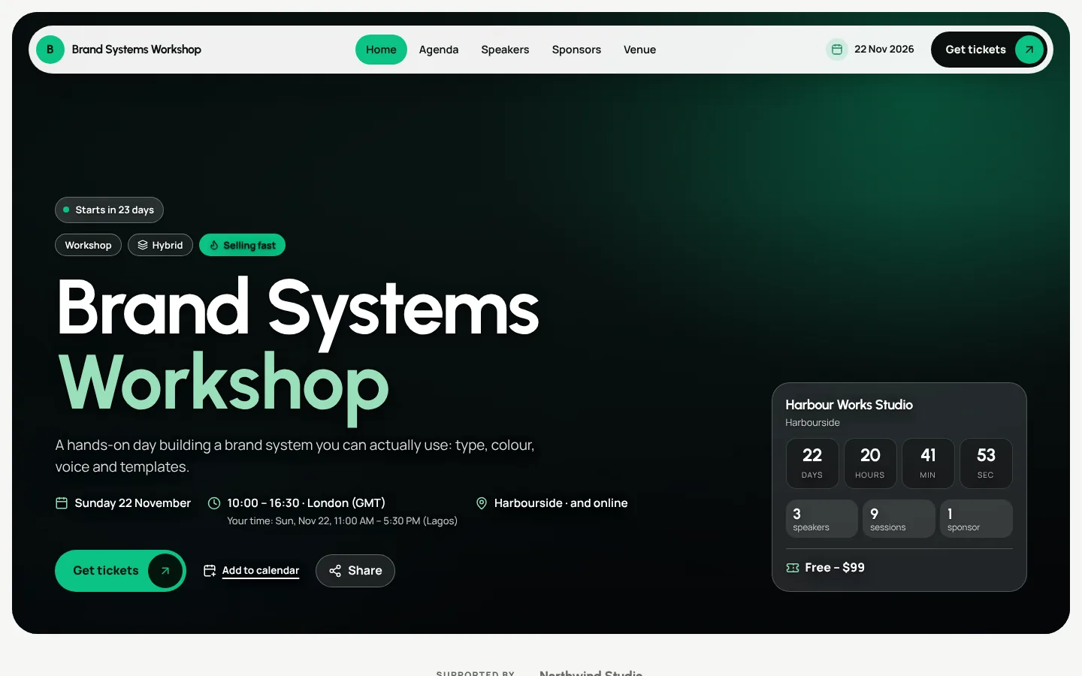Click the location pin icon beside Harbourside
This screenshot has width=1082, height=676.
pyautogui.click(x=482, y=503)
